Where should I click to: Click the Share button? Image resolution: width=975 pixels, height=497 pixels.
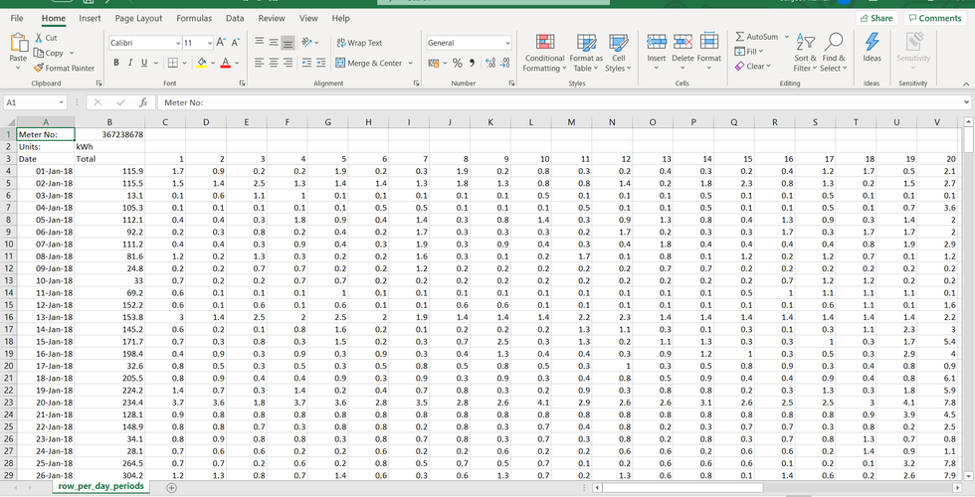click(x=877, y=18)
